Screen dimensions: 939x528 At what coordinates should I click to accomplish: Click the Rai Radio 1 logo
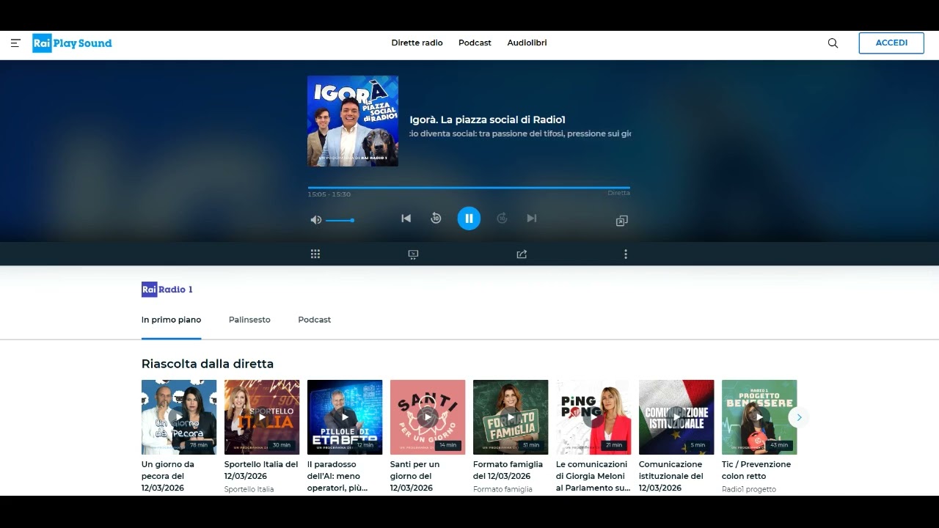(167, 290)
